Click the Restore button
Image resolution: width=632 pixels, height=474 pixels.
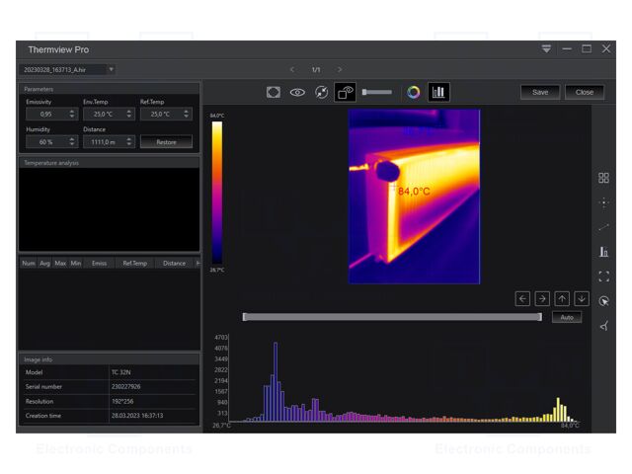point(166,142)
